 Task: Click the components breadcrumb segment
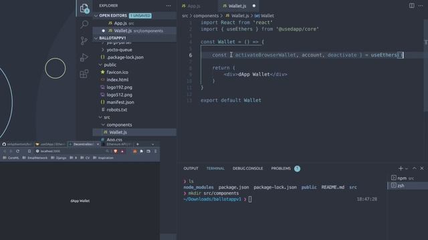pyautogui.click(x=206, y=16)
